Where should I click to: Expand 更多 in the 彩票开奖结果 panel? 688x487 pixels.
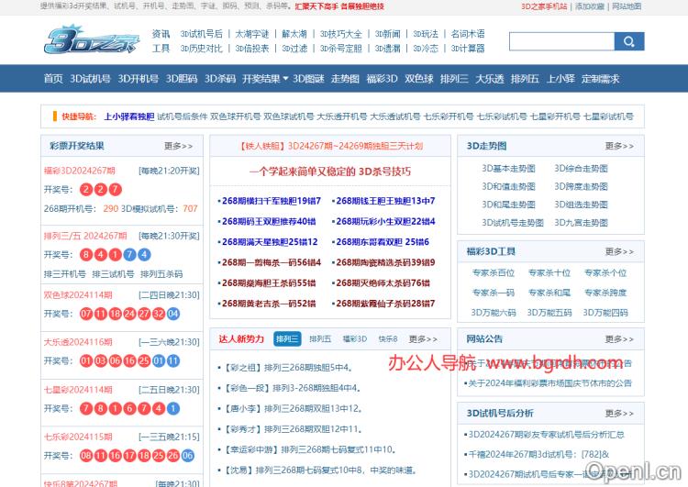179,146
